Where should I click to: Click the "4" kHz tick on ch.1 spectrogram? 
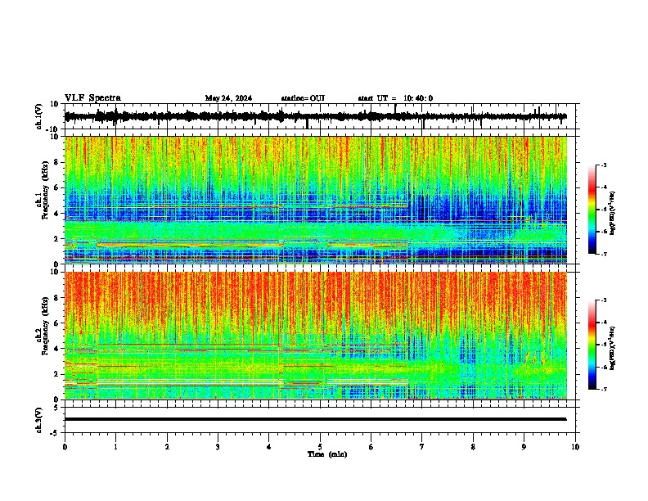(56, 214)
